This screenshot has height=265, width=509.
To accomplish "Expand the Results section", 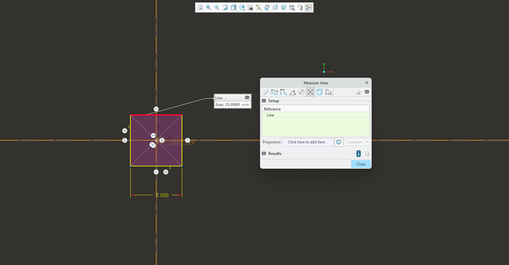I will point(264,154).
